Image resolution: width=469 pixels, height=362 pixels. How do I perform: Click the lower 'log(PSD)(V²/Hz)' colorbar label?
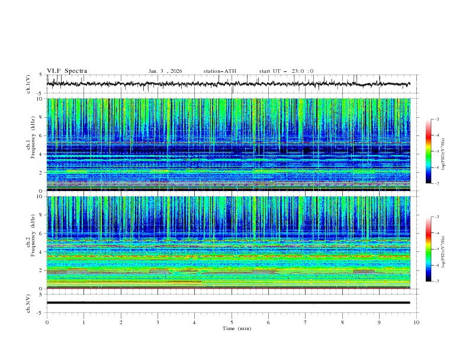point(444,251)
